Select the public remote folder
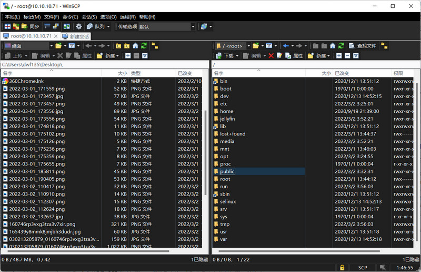Screen dimensions: 421x272 227,171
